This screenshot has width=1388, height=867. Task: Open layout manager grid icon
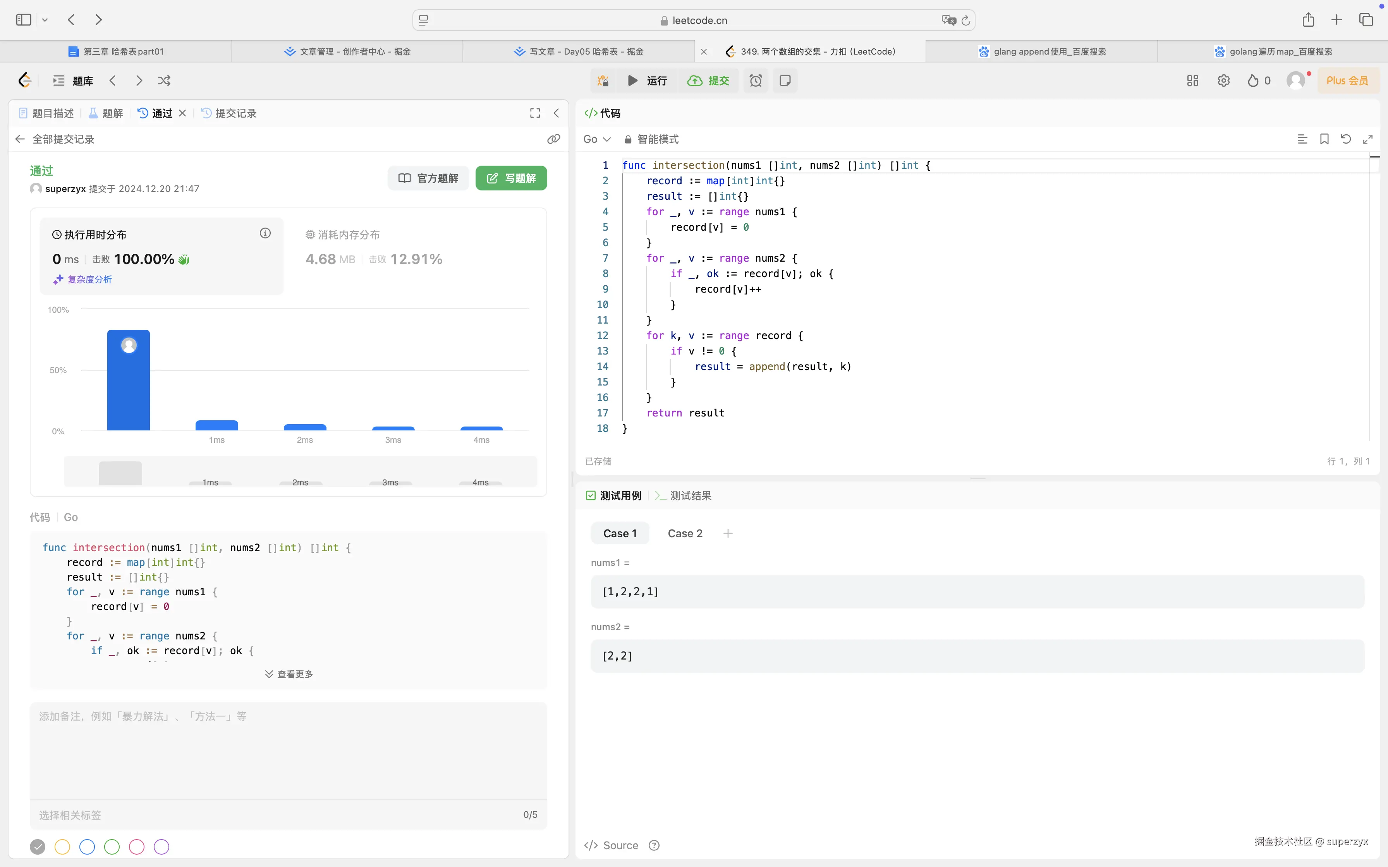1193,81
